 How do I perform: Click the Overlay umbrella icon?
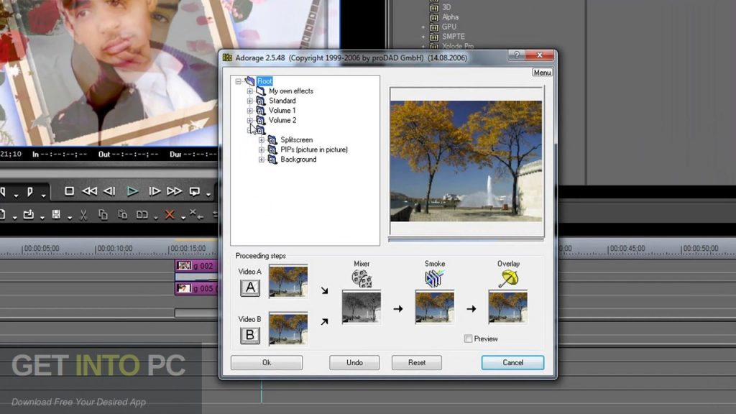pyautogui.click(x=508, y=278)
